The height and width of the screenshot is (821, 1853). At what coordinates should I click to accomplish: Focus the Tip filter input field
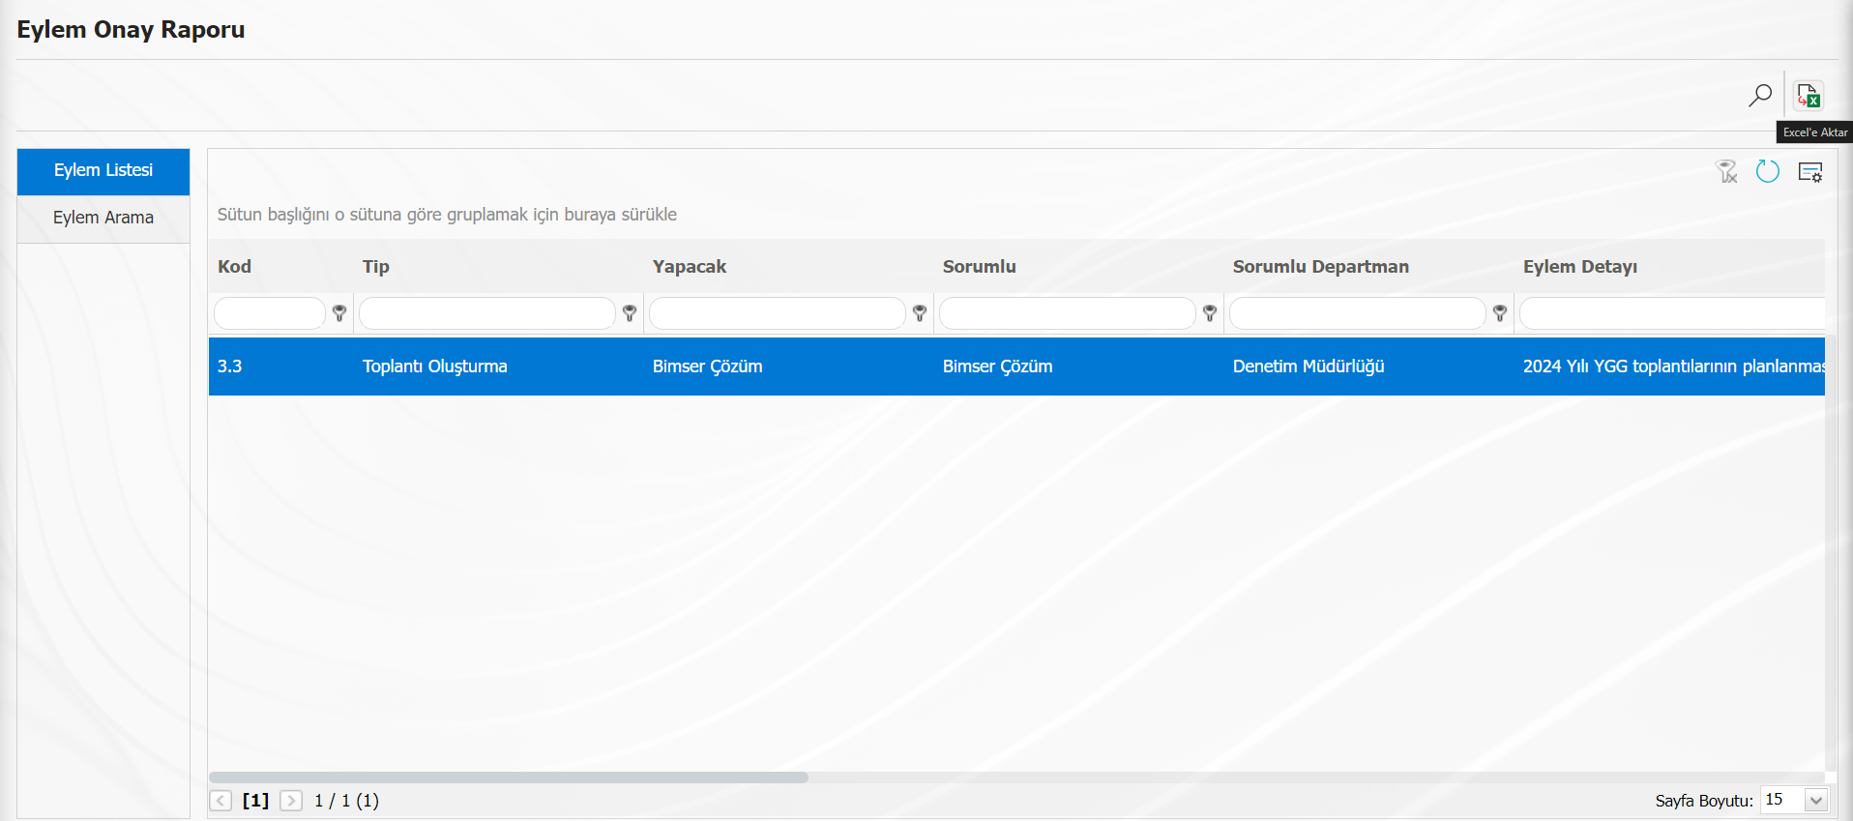[487, 313]
